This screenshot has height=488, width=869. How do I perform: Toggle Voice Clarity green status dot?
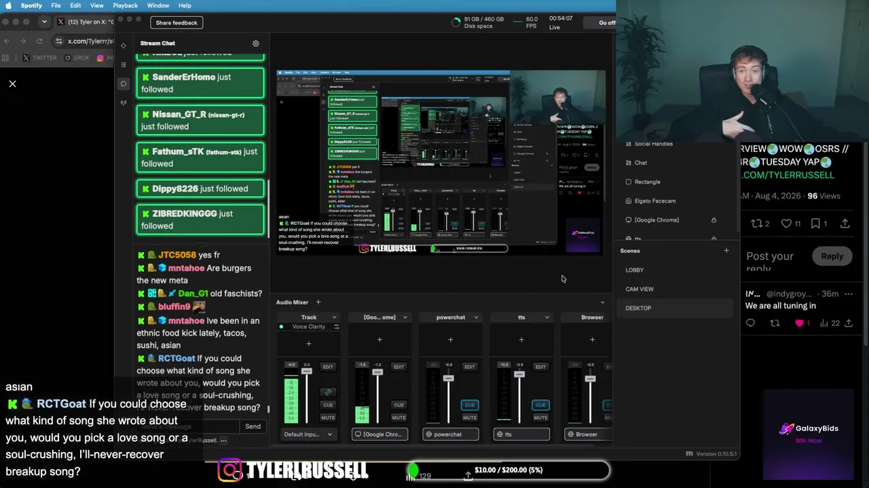(281, 327)
